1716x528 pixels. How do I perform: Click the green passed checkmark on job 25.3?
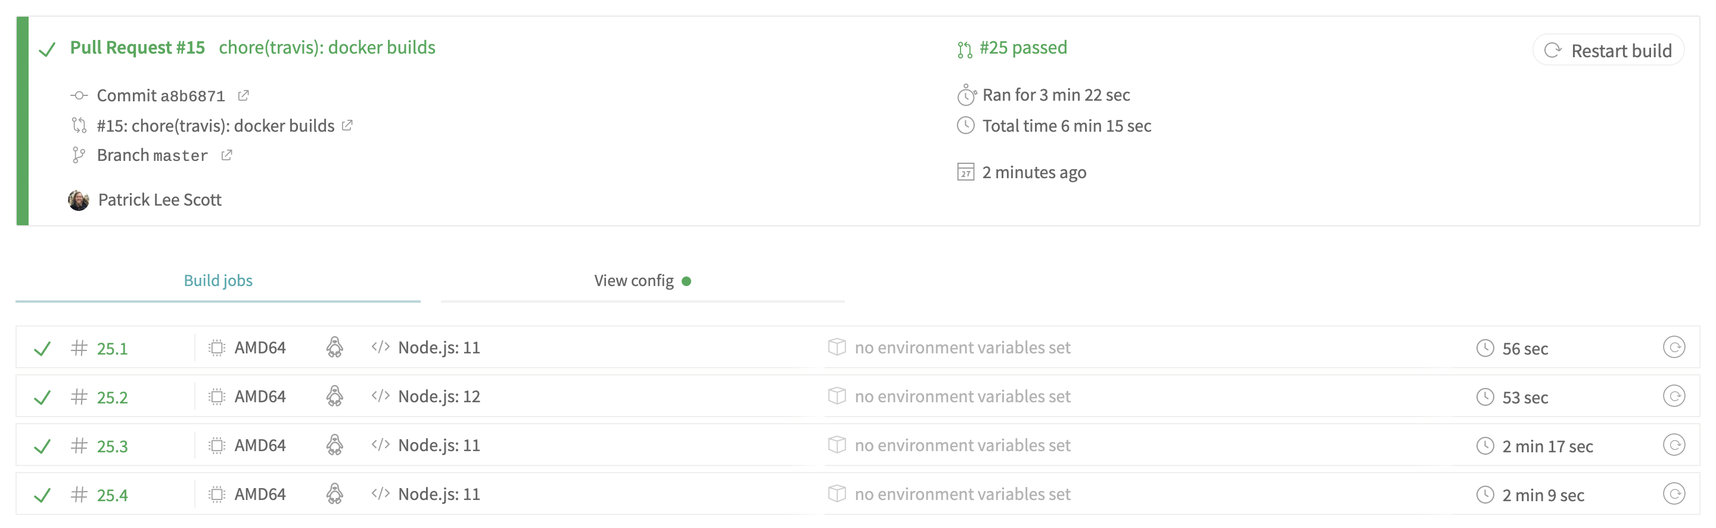[x=42, y=446]
